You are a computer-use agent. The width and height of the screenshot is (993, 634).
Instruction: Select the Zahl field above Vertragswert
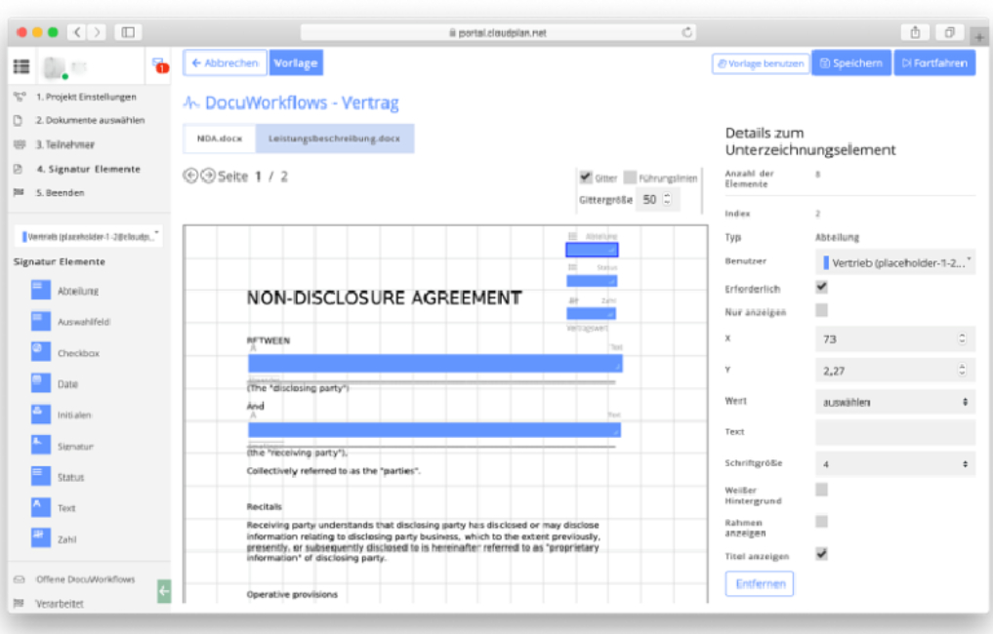591,313
